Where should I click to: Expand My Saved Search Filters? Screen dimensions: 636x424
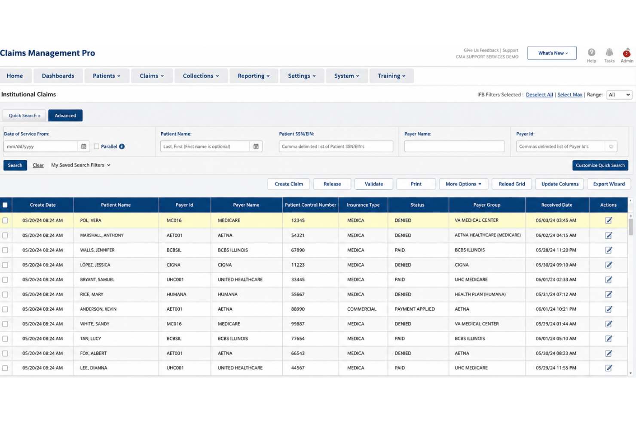click(81, 165)
